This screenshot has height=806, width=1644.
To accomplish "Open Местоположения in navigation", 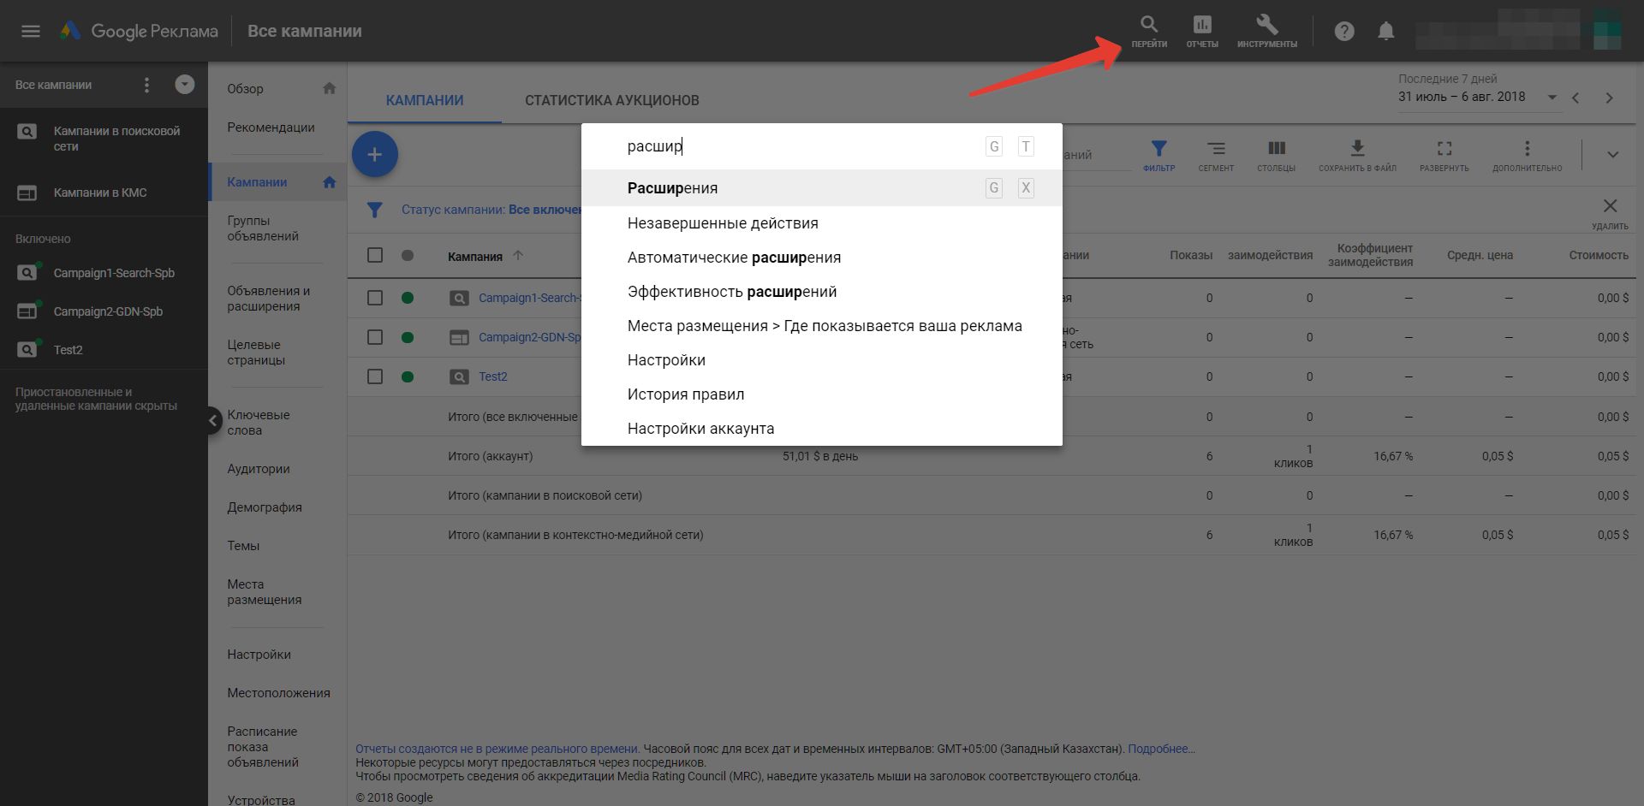I will click(x=278, y=693).
